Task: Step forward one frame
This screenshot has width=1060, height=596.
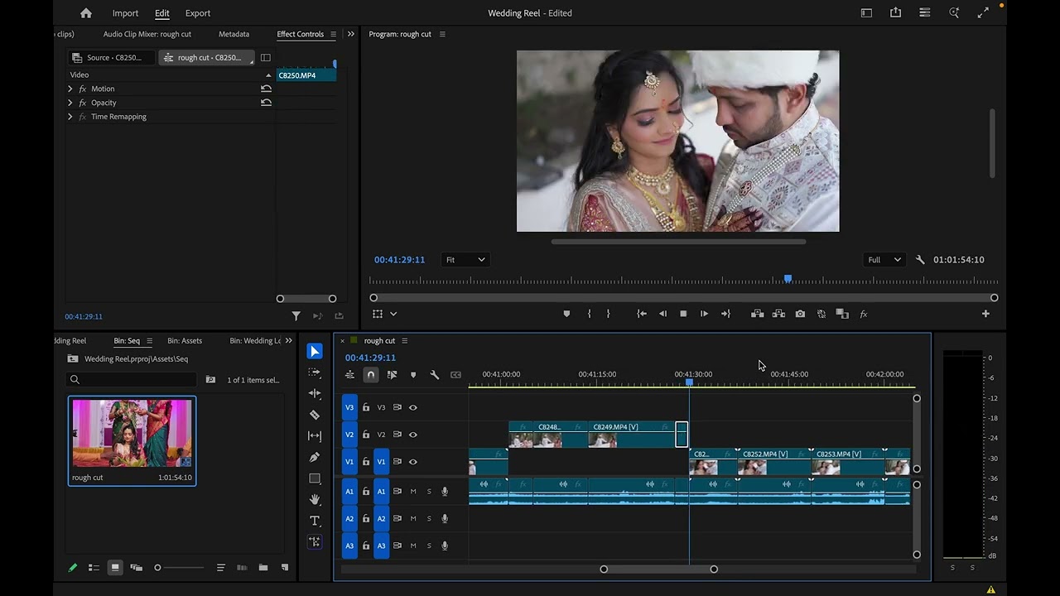Action: point(704,314)
